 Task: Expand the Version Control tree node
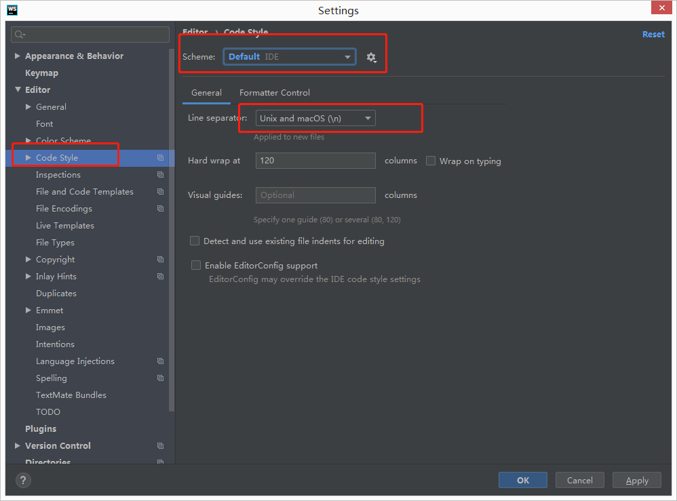coord(17,446)
